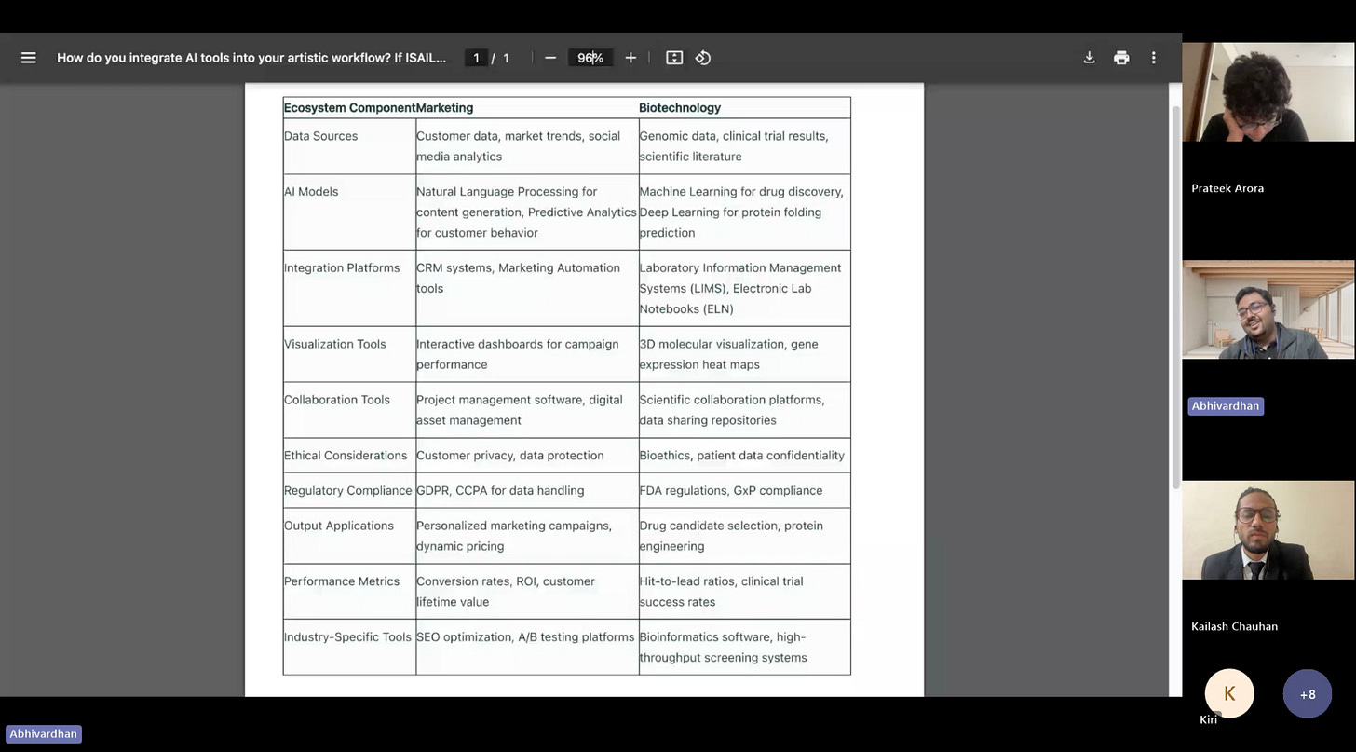Click the Kailash Chauhan name label

click(x=1234, y=626)
